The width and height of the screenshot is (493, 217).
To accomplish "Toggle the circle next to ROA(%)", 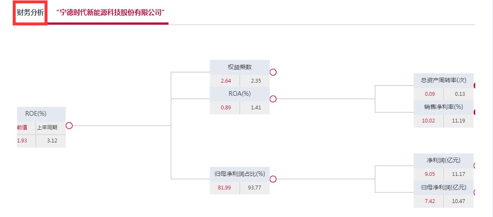I will pos(273,99).
